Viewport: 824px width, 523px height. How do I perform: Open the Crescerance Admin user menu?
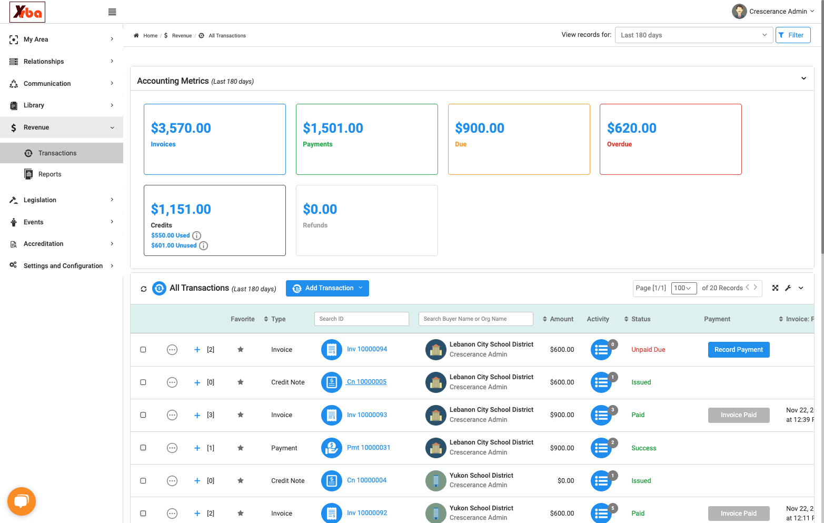[x=773, y=12]
